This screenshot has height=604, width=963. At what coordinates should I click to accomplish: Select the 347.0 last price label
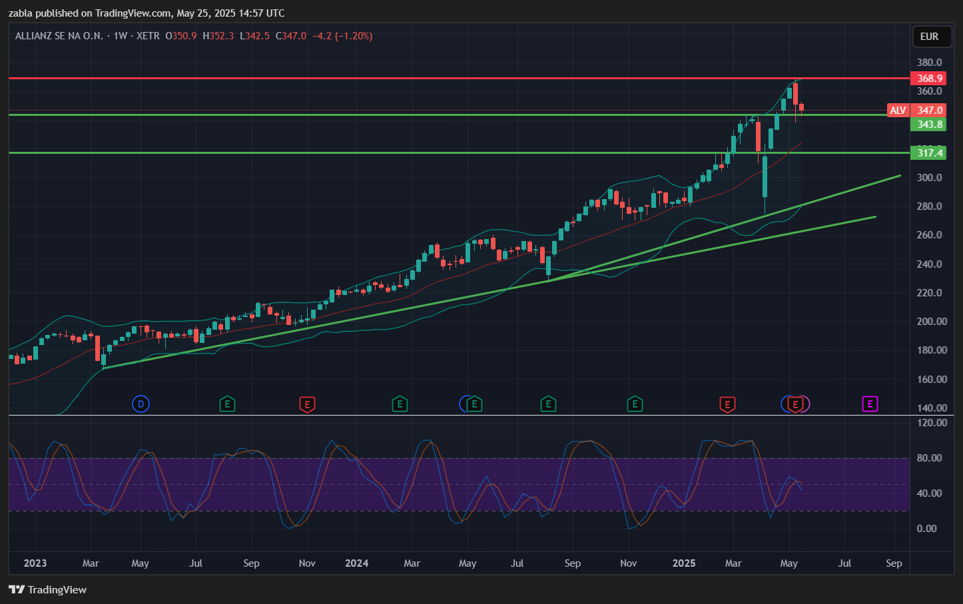[x=929, y=111]
